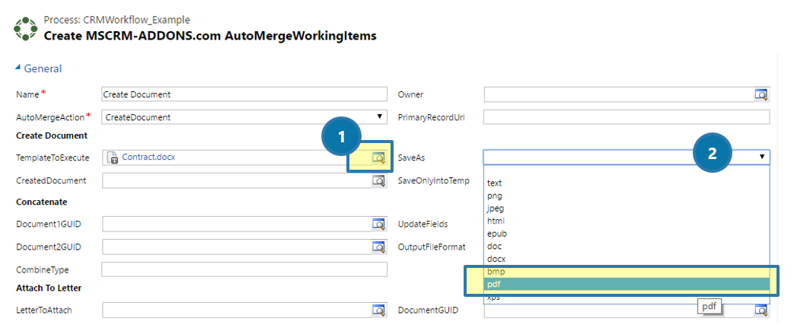Open the Contract.docx template link
The image size is (794, 325).
(x=148, y=157)
